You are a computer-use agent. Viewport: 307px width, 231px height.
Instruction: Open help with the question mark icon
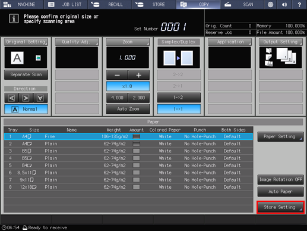299,4
